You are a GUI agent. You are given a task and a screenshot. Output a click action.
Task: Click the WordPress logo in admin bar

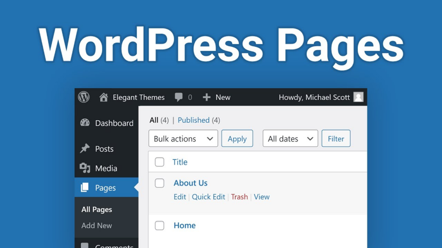point(84,97)
